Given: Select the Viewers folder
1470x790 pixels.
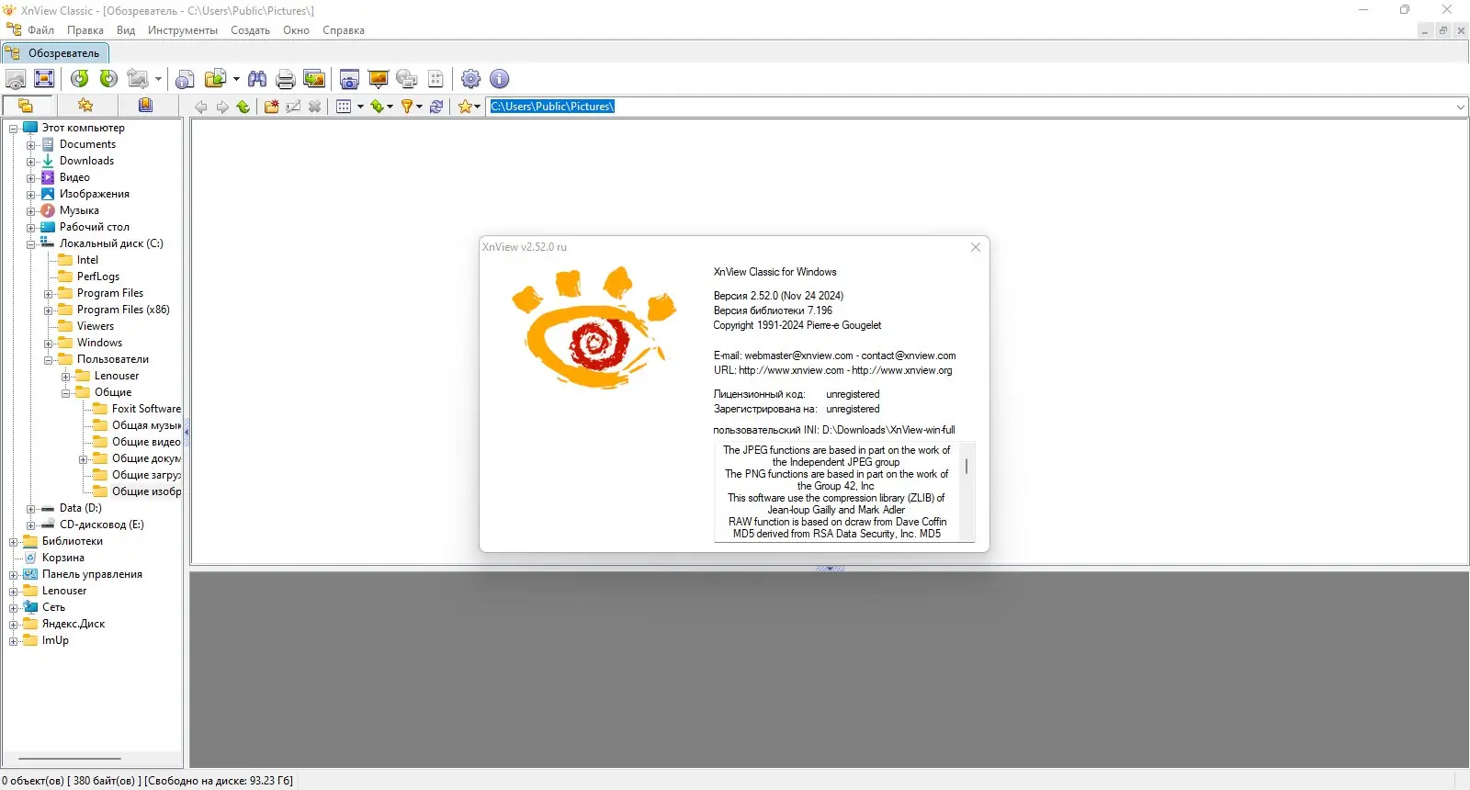Looking at the screenshot, I should [x=96, y=326].
